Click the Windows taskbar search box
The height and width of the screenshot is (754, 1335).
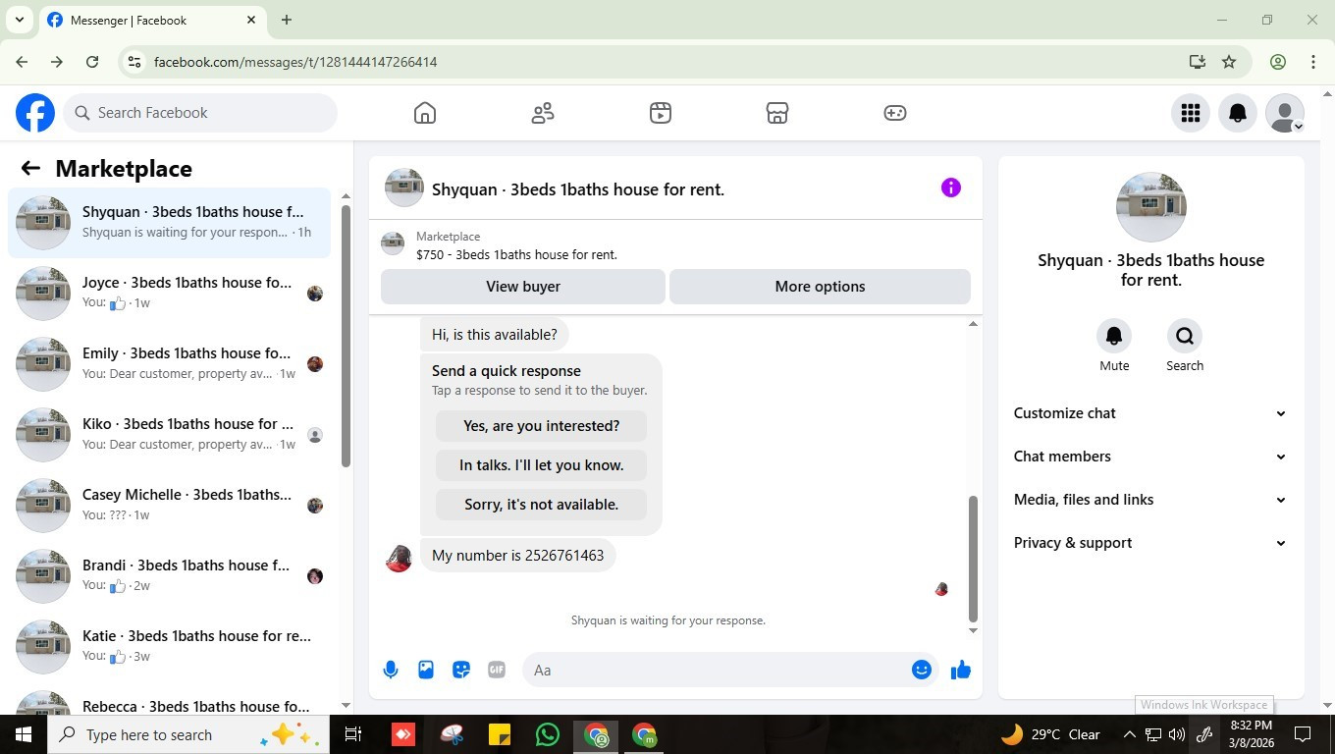click(188, 734)
